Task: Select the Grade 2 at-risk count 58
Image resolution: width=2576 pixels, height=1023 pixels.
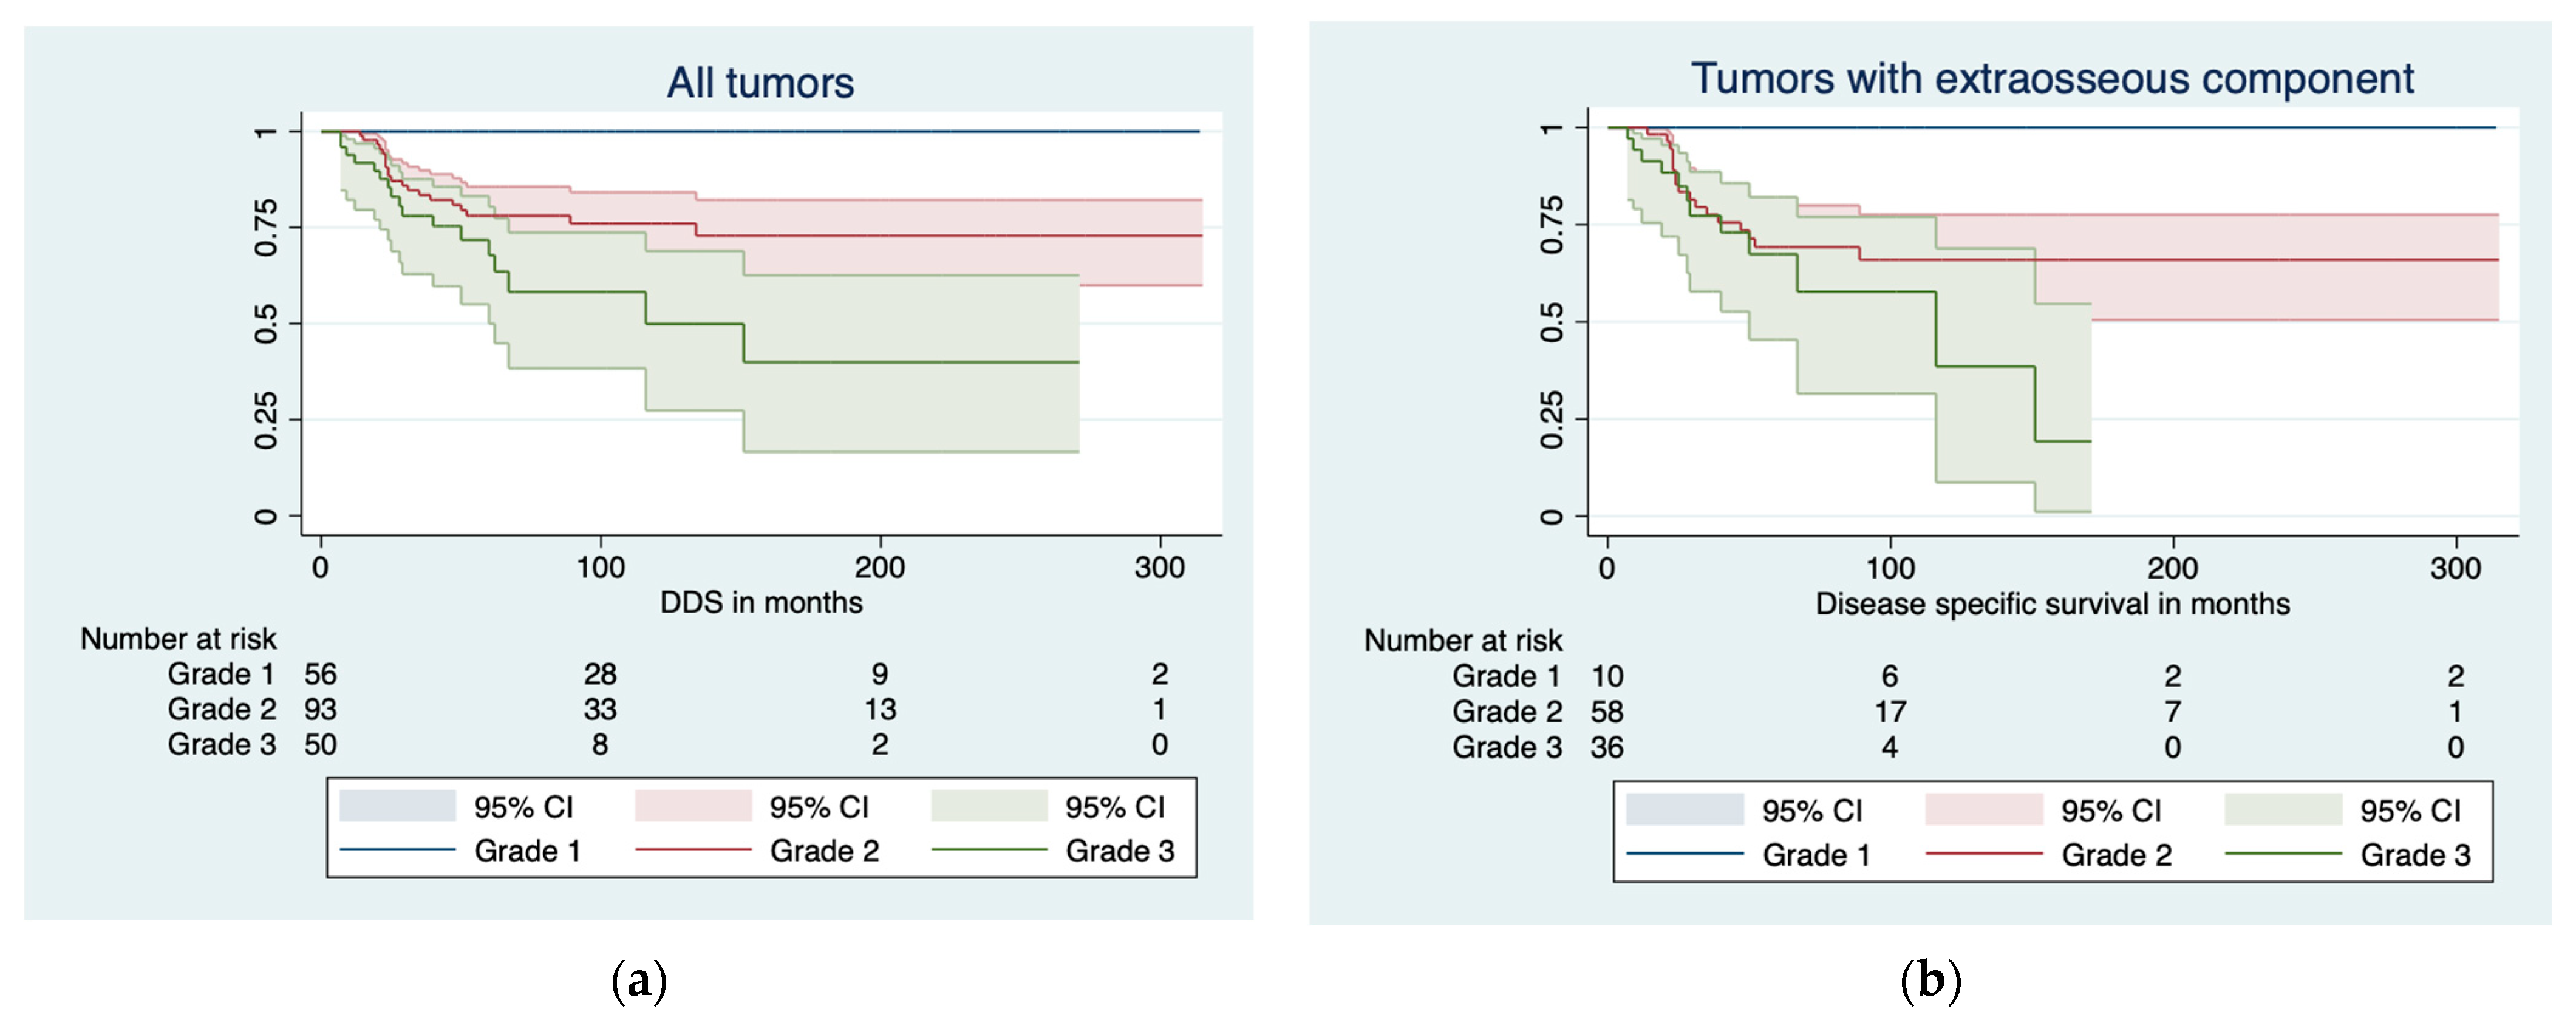Action: (x=1607, y=712)
